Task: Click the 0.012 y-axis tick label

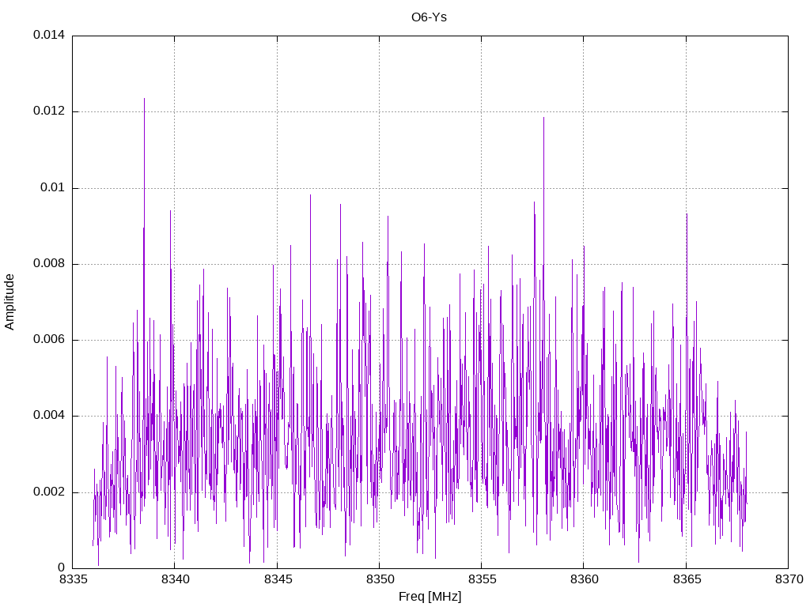Action: coord(49,111)
